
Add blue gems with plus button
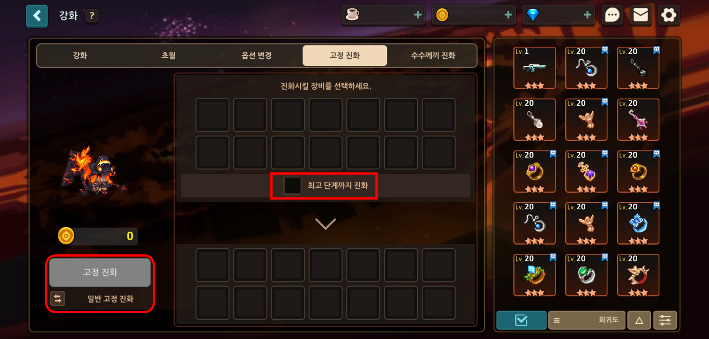click(587, 15)
